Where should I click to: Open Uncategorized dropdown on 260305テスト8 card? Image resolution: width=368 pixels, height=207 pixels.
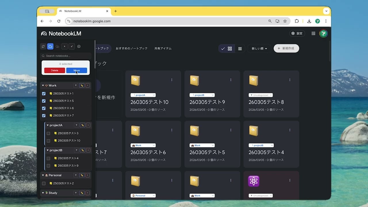point(260,95)
